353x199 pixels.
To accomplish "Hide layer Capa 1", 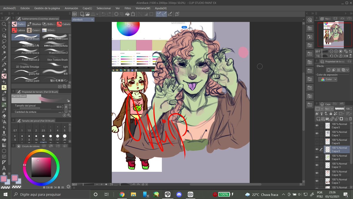I will (x=317, y=134).
